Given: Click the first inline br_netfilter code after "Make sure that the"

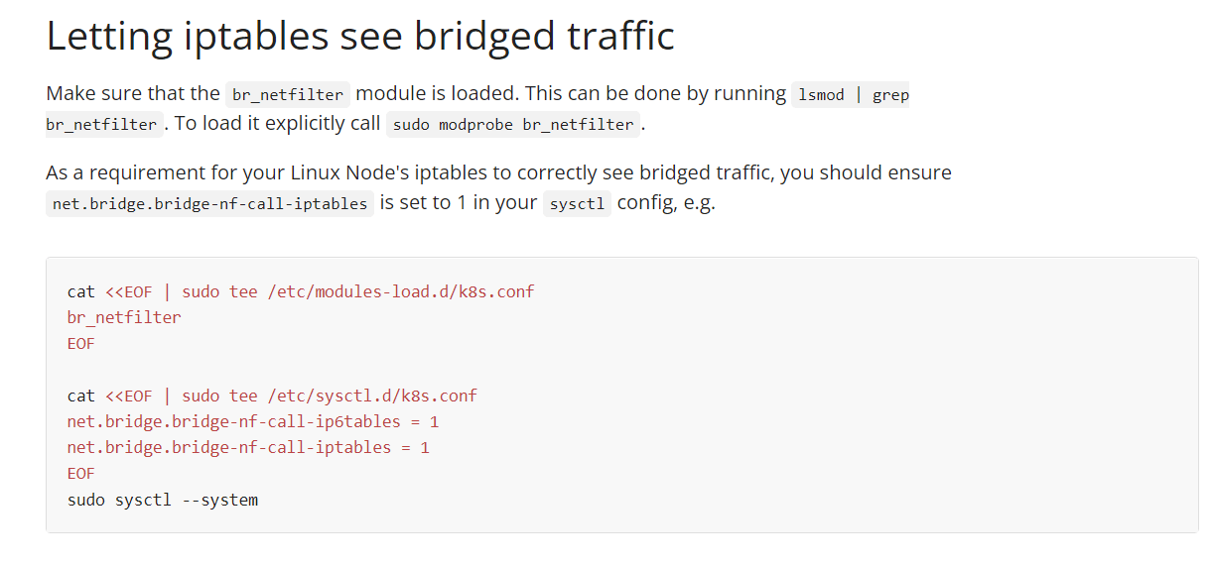Looking at the screenshot, I should pyautogui.click(x=288, y=95).
